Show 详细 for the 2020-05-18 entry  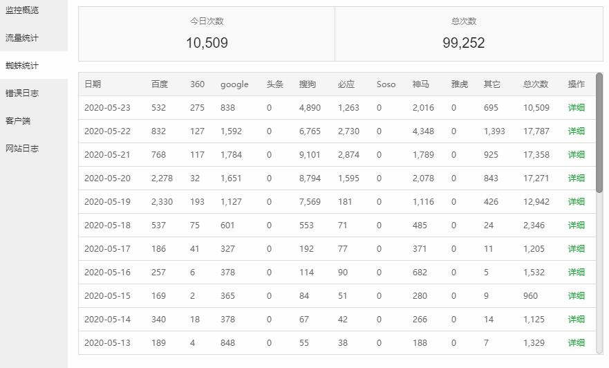(576, 226)
